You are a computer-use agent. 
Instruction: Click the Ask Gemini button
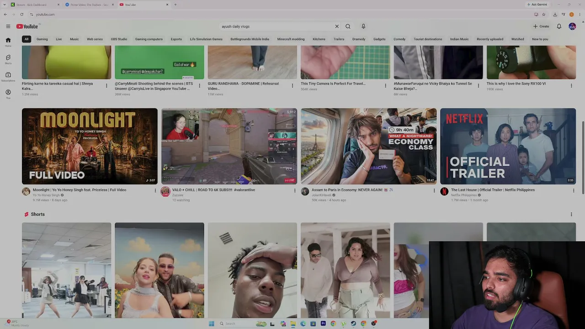click(537, 5)
